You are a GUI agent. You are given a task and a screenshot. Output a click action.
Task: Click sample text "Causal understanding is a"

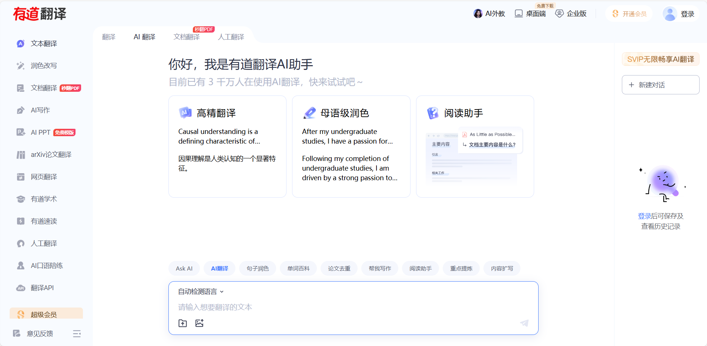(x=218, y=132)
